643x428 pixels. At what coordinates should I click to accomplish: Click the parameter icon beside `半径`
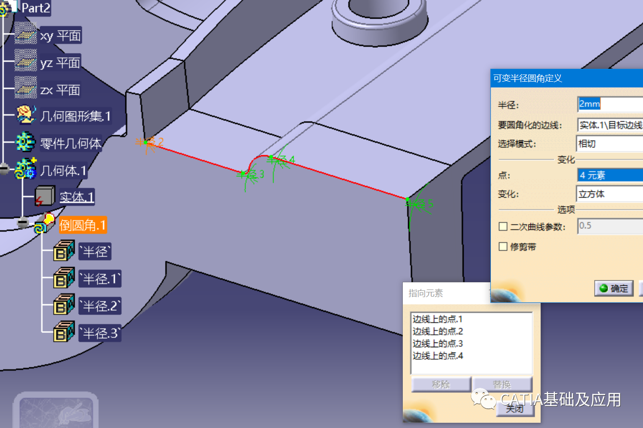point(64,251)
